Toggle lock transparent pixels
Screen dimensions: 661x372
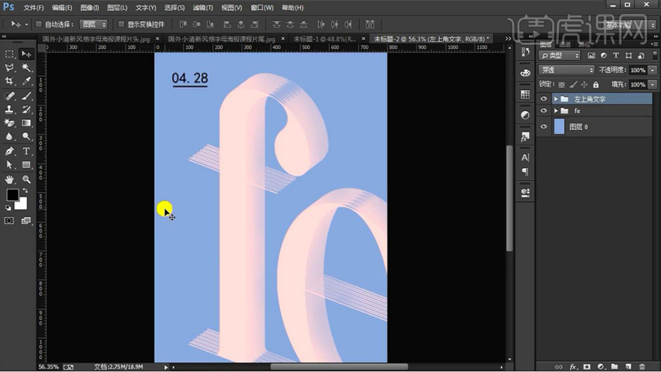coord(561,84)
